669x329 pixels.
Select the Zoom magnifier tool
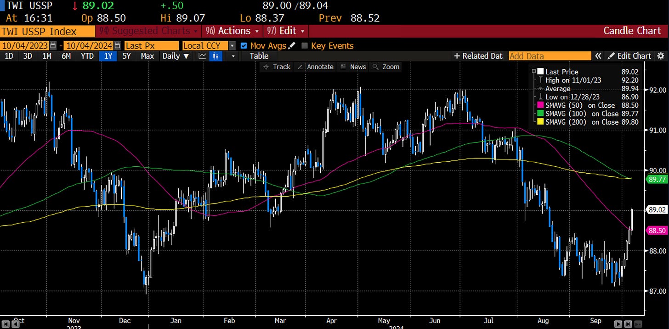[386, 67]
